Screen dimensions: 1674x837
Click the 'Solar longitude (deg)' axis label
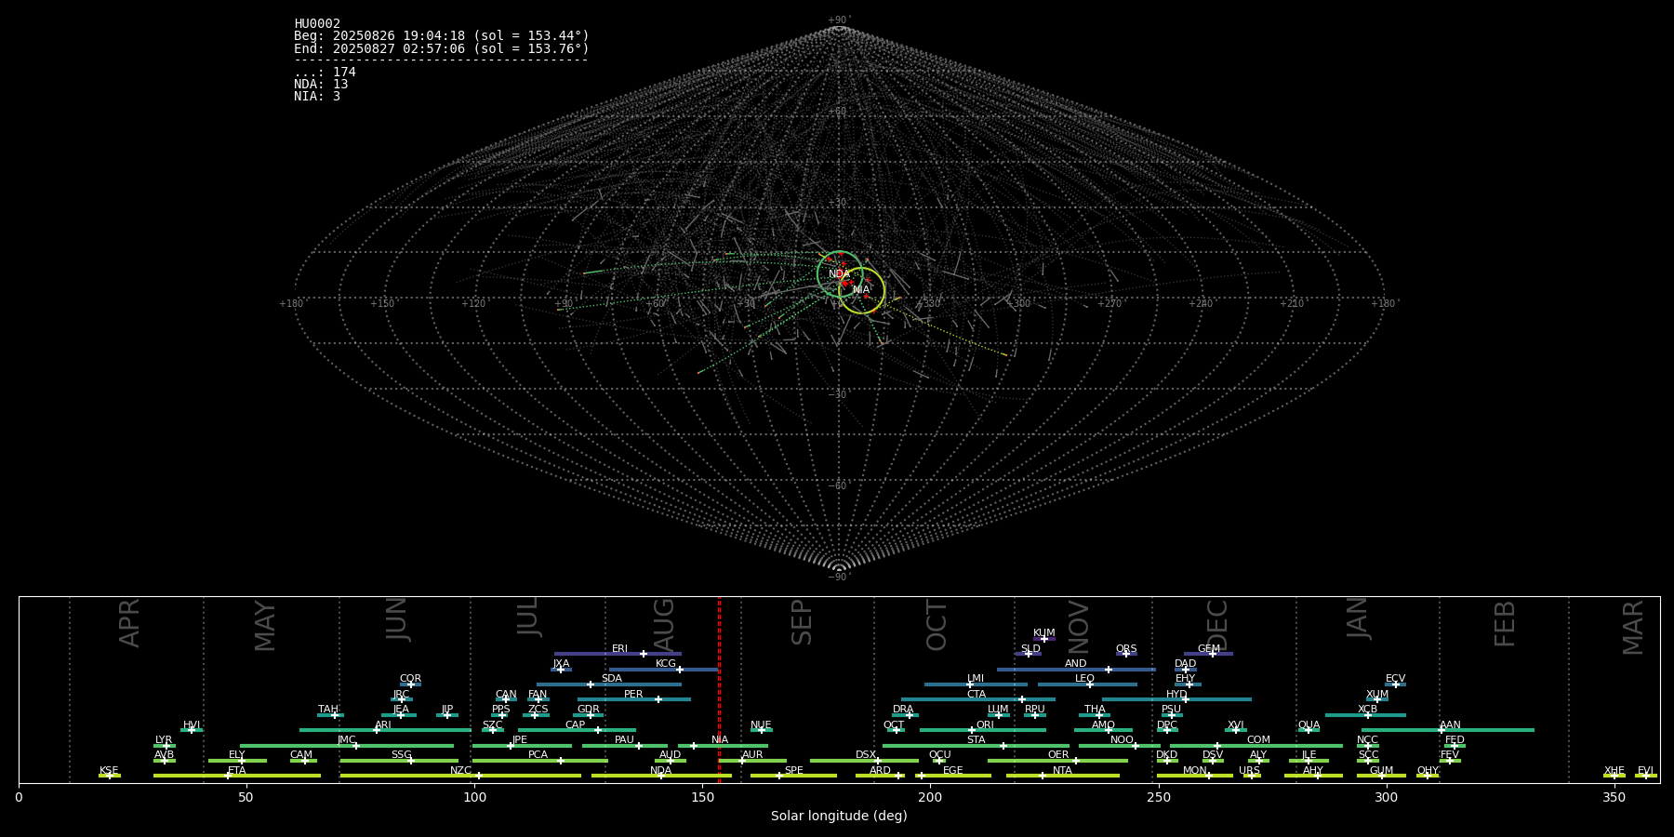(x=839, y=816)
